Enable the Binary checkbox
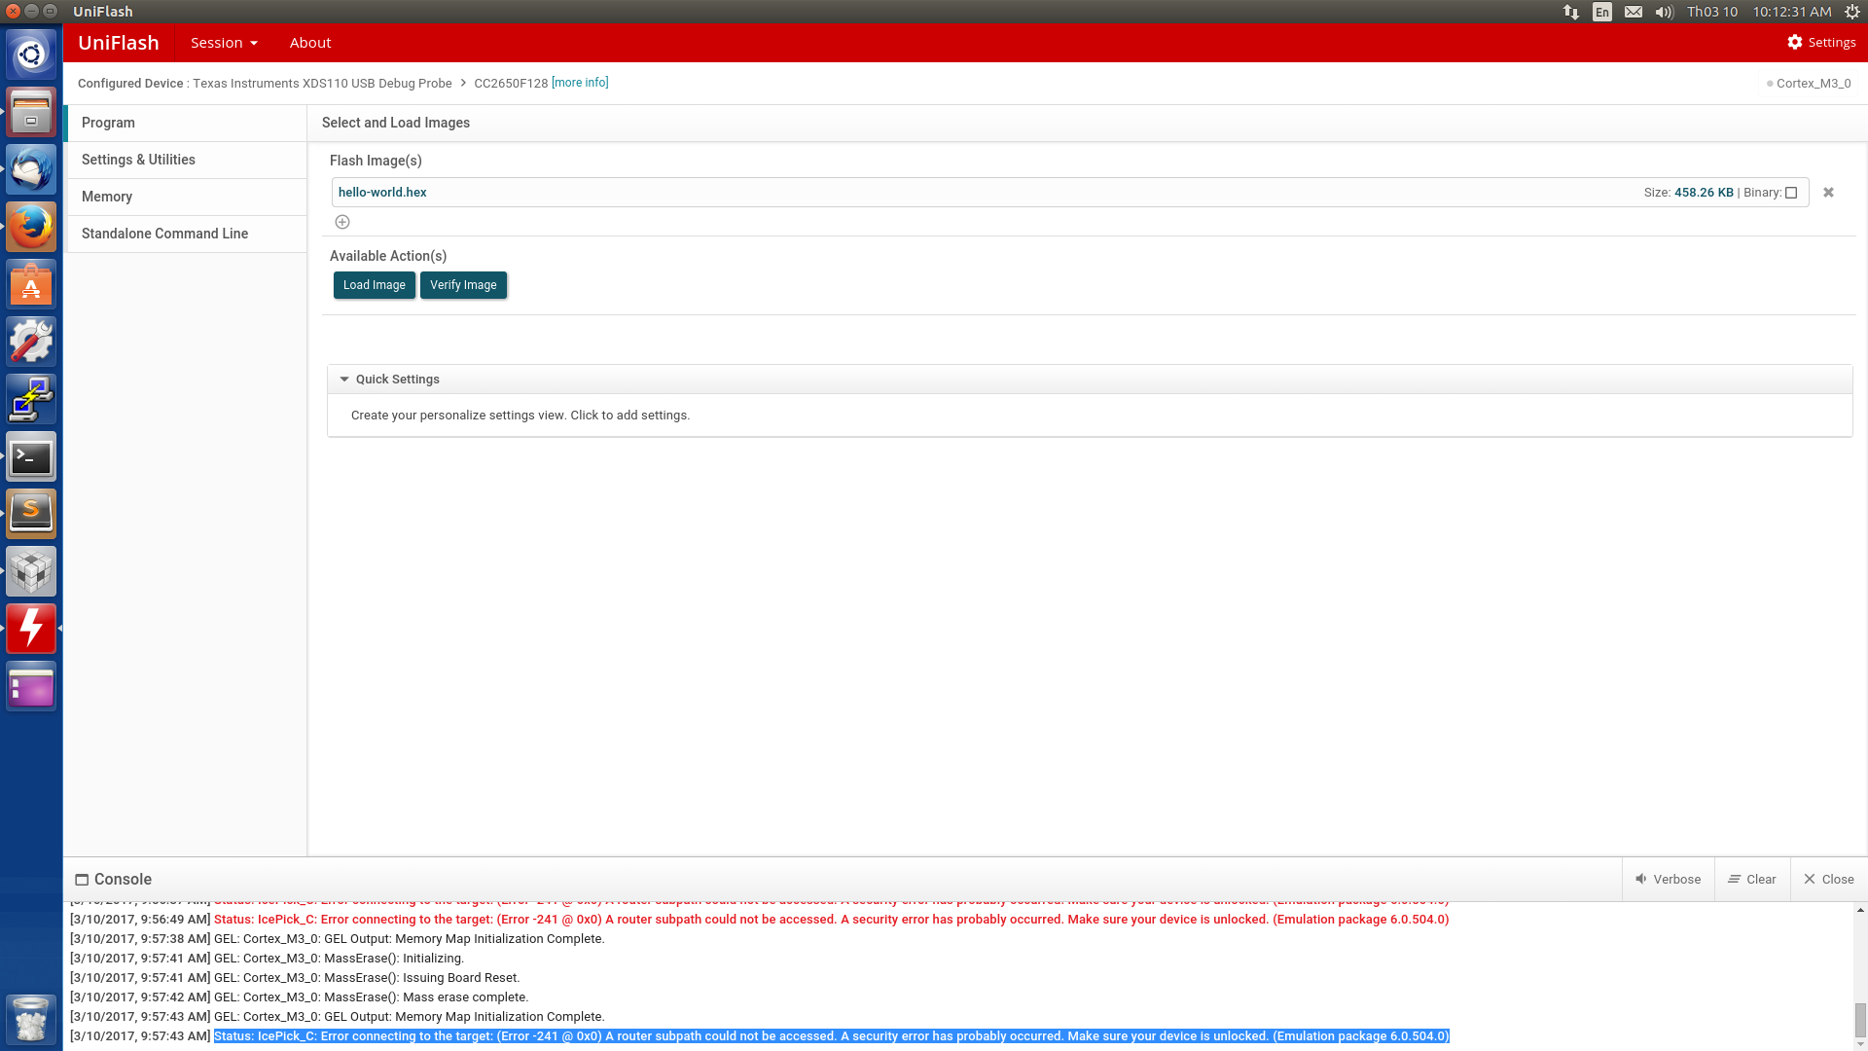The image size is (1868, 1051). [1791, 193]
